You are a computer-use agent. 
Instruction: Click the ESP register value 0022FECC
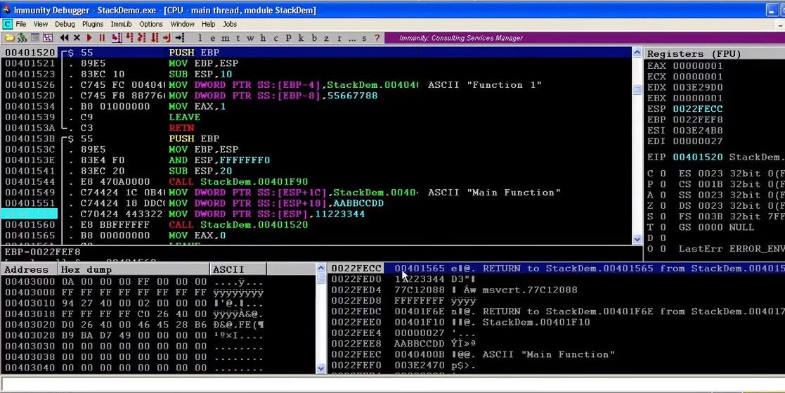tap(697, 109)
